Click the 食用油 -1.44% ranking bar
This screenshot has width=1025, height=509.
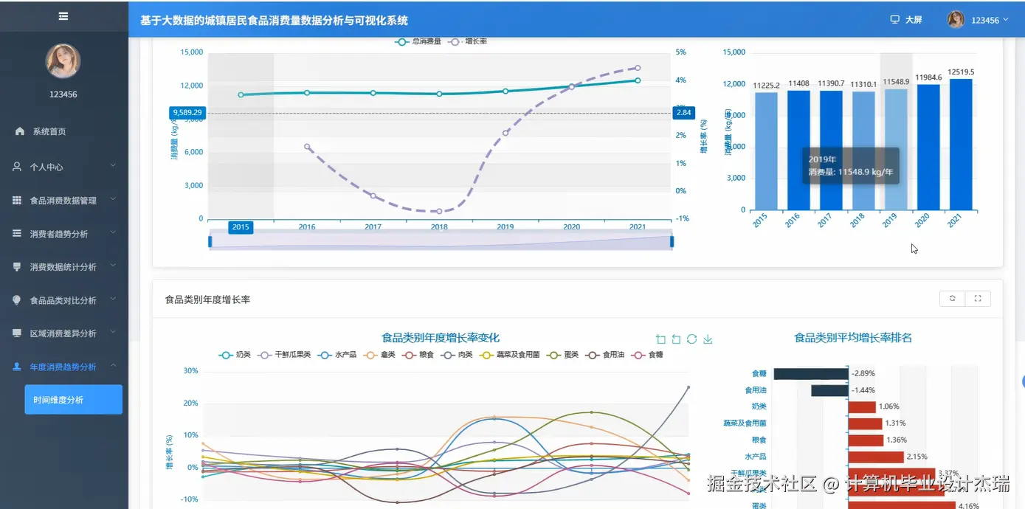pos(829,390)
